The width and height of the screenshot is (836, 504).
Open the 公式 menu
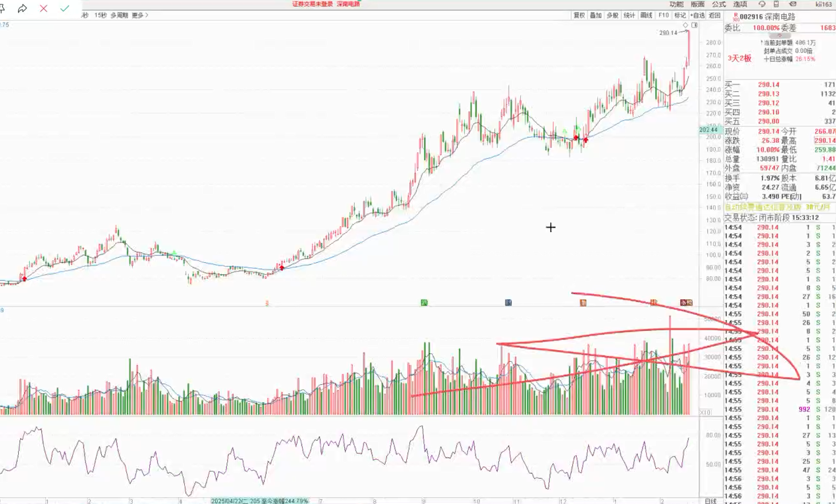point(719,4)
